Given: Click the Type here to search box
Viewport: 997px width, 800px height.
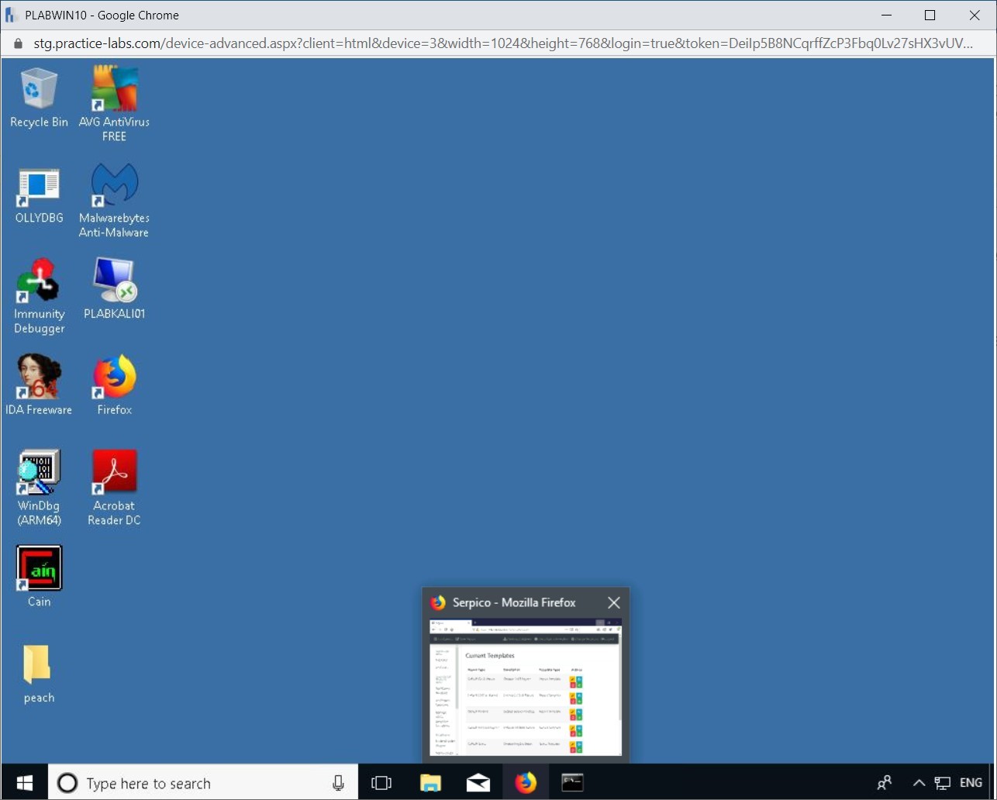Looking at the screenshot, I should [x=202, y=783].
